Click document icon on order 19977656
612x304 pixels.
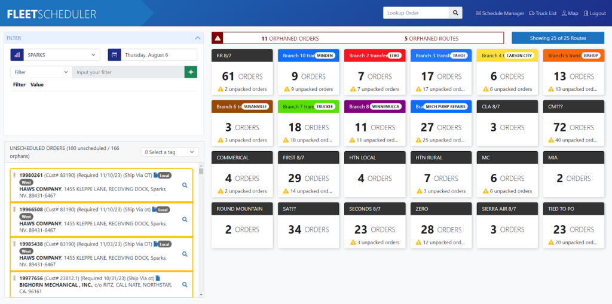pyautogui.click(x=158, y=278)
